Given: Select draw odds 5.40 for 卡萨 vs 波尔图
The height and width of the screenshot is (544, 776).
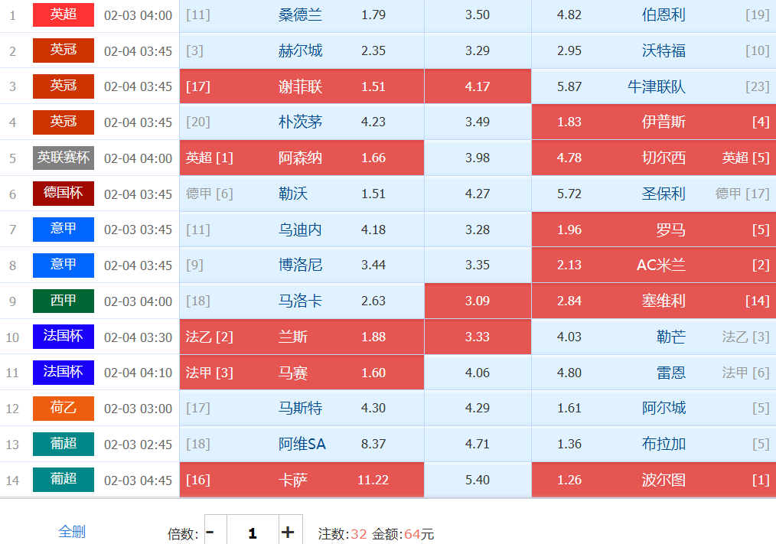Looking at the screenshot, I should [477, 480].
